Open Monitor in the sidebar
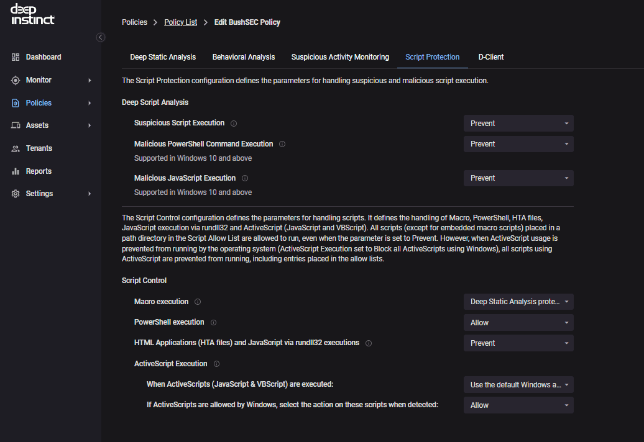The image size is (644, 442). point(39,80)
